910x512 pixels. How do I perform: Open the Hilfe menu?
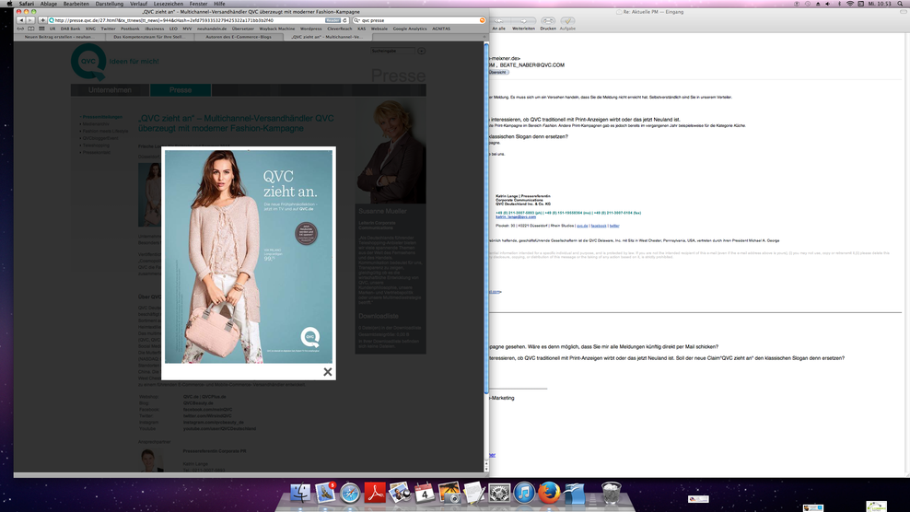point(219,4)
